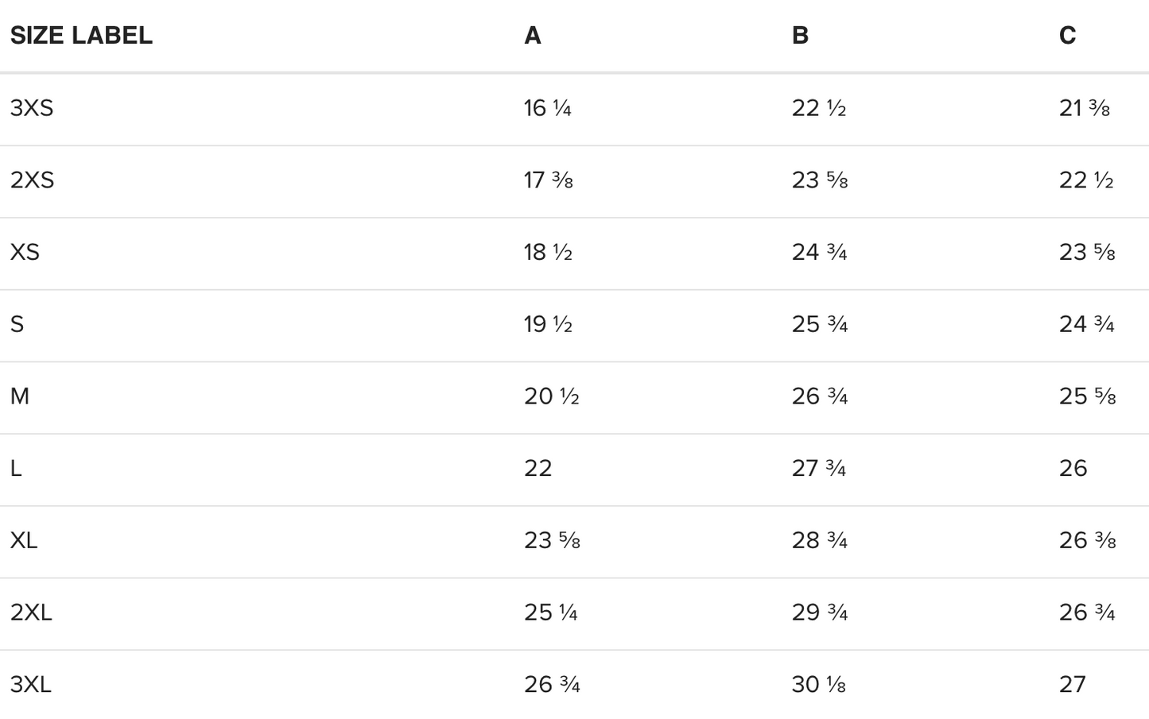Select the XS size label cell

[25, 253]
